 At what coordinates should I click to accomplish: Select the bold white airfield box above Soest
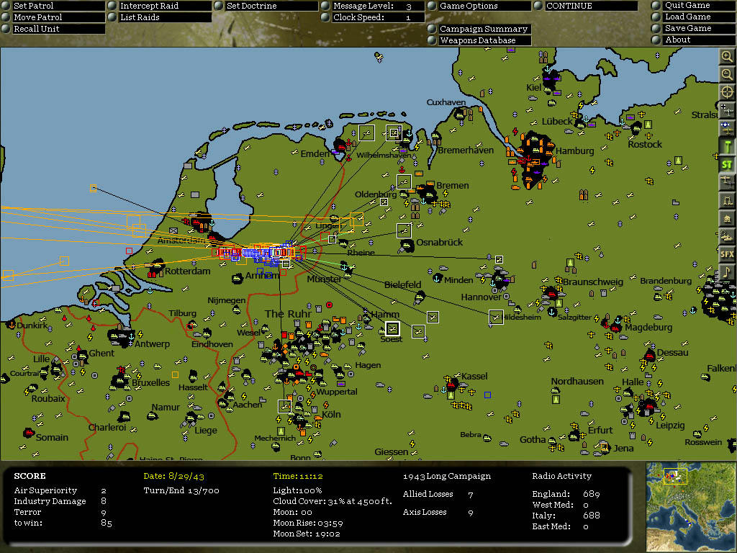[392, 328]
